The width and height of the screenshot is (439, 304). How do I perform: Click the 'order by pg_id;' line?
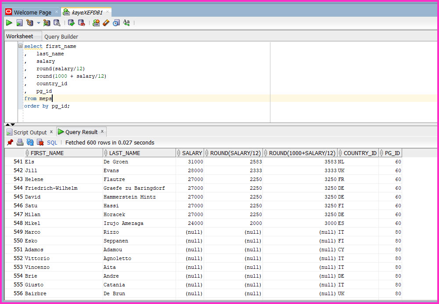[47, 106]
